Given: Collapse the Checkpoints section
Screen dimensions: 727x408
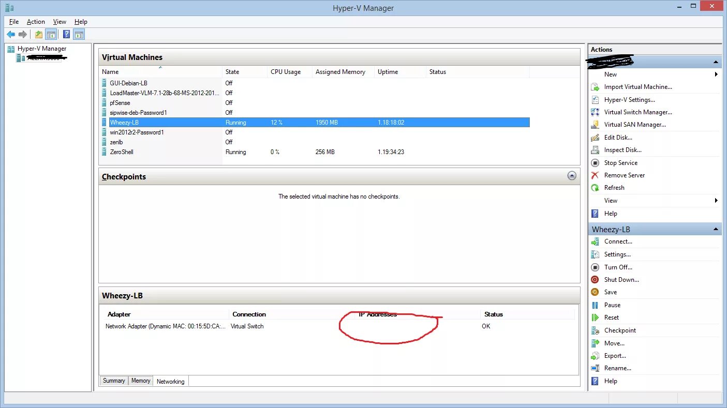Looking at the screenshot, I should [x=572, y=176].
